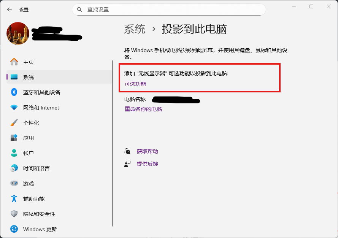Click the Personalization paintbrush icon

point(14,123)
